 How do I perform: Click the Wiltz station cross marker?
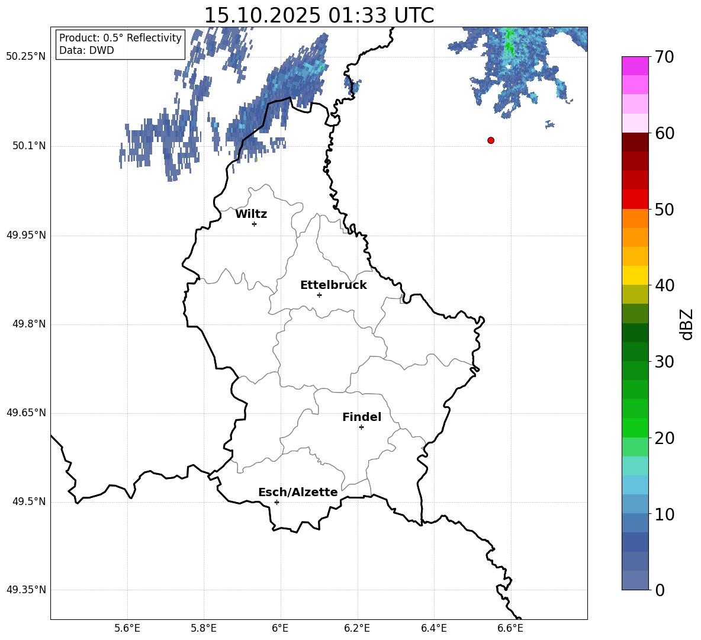[x=255, y=224]
